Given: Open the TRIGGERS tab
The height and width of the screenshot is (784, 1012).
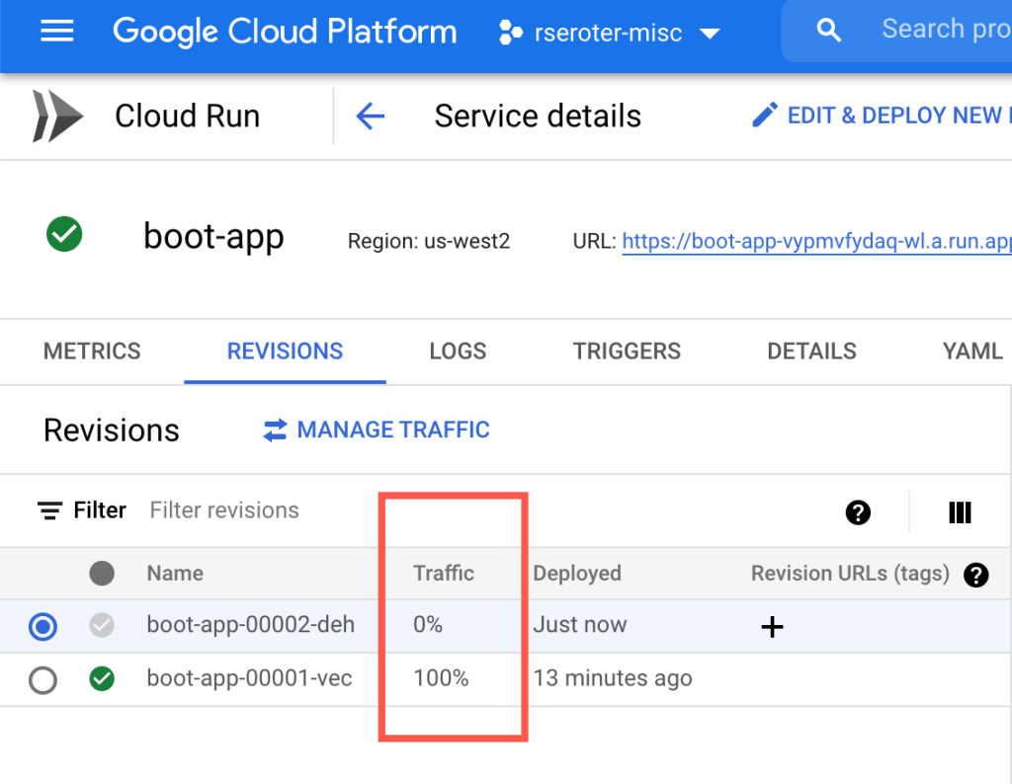Looking at the screenshot, I should (x=627, y=352).
